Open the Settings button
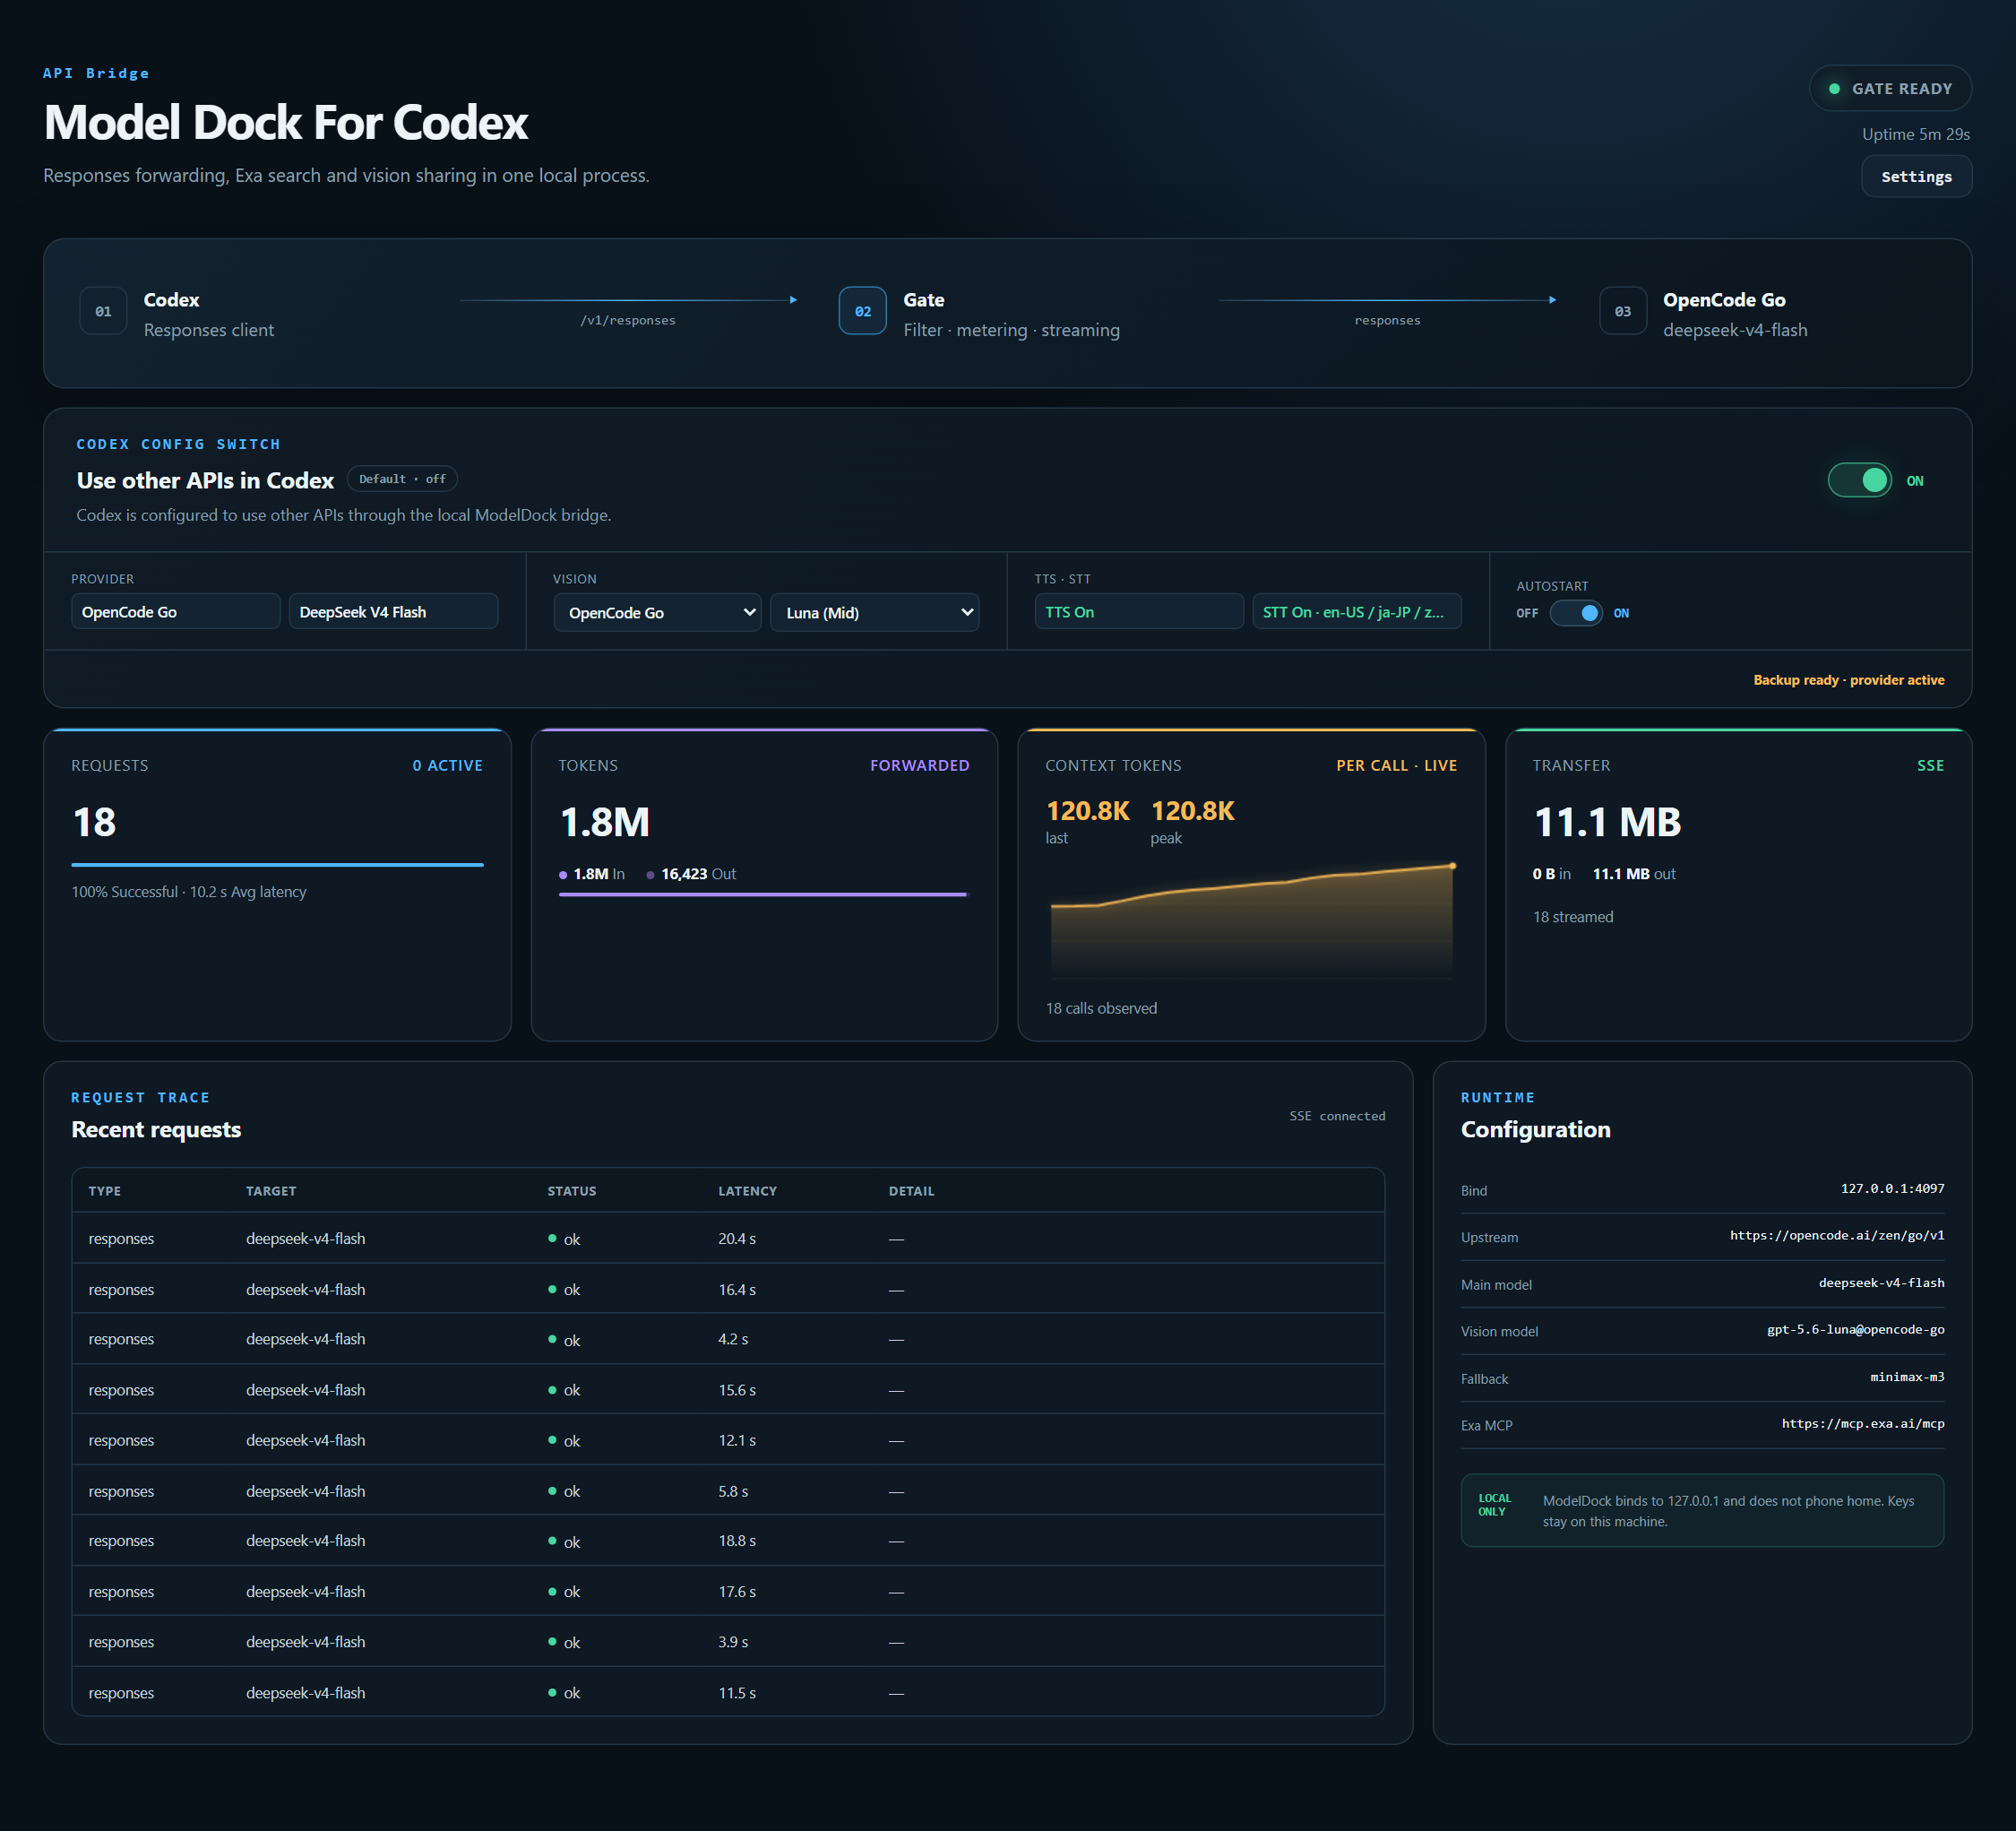This screenshot has width=2016, height=1831. point(1915,176)
